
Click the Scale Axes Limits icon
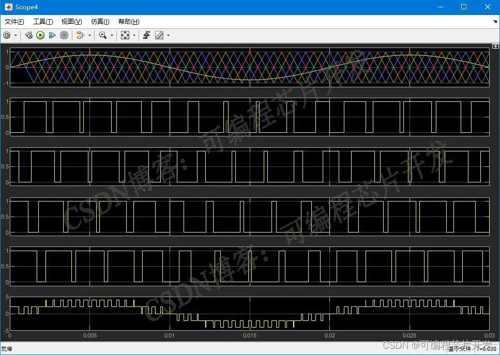[125, 35]
